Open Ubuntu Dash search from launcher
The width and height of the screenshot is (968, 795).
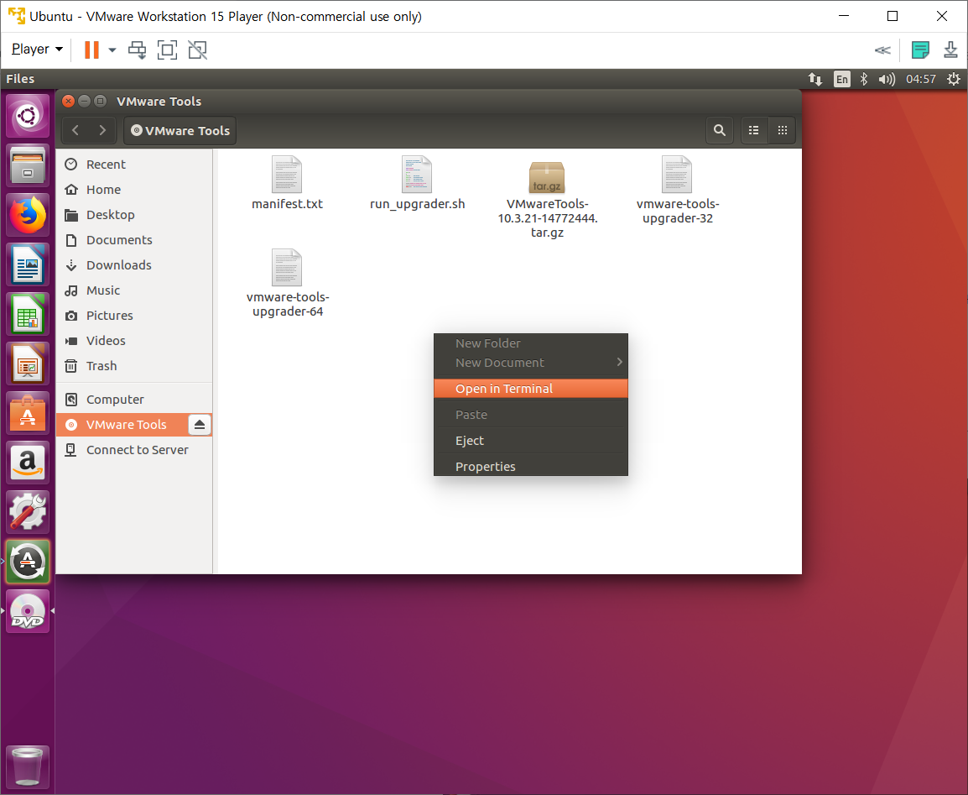click(x=28, y=116)
